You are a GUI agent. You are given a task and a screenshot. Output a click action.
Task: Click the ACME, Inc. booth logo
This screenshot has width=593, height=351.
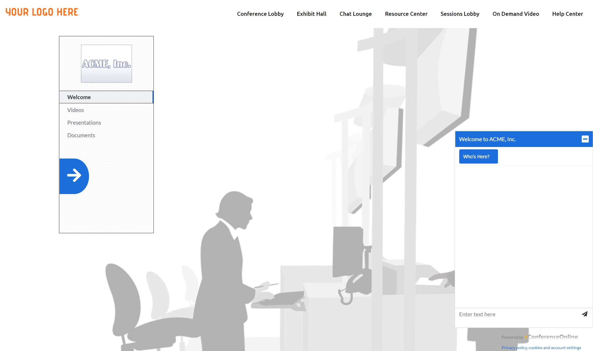pos(106,64)
